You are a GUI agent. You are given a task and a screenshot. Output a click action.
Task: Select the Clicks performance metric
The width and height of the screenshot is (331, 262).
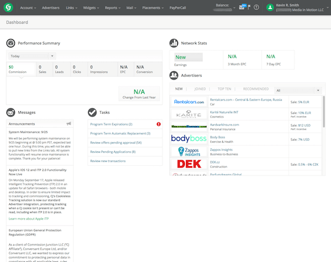[x=77, y=69]
